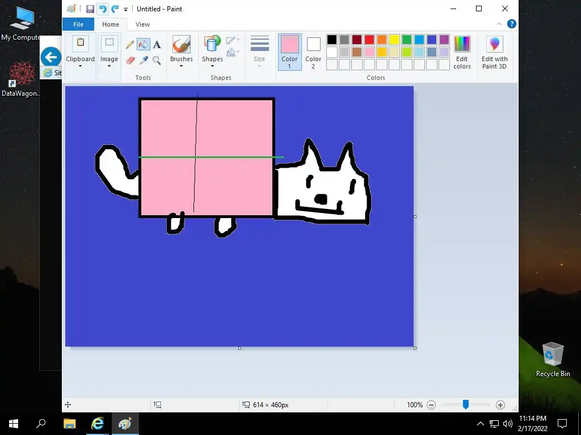Pick the black color swatch

[332, 40]
